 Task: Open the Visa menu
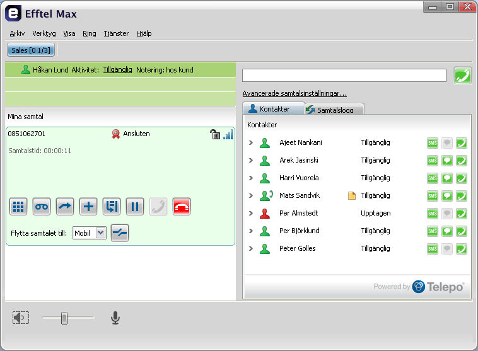pos(69,33)
